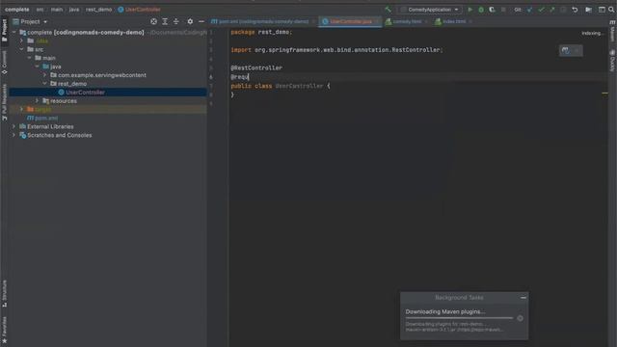This screenshot has width=617, height=347.
Task: Expand the .idea folder node
Action: tap(22, 40)
